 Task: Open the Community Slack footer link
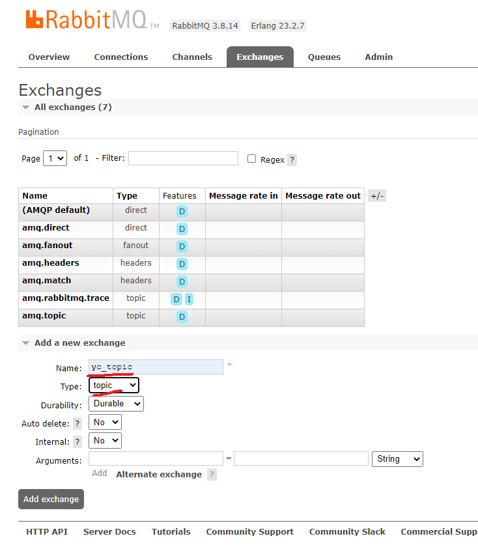coord(347,531)
